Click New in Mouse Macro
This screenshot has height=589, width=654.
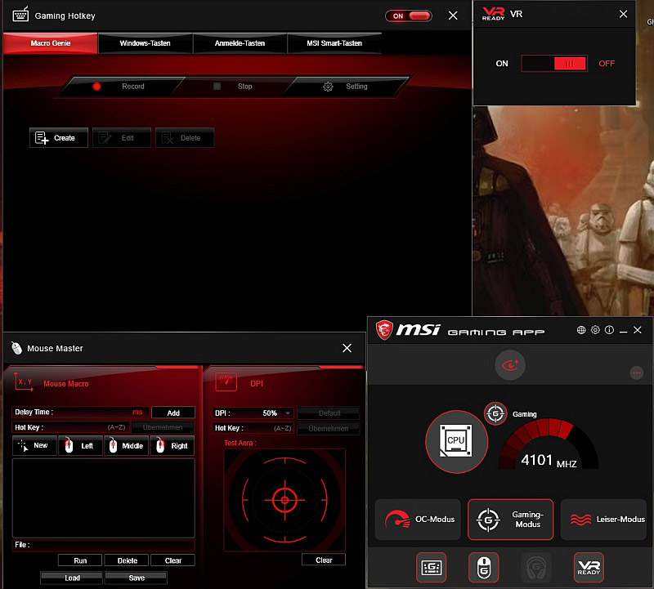[34, 445]
